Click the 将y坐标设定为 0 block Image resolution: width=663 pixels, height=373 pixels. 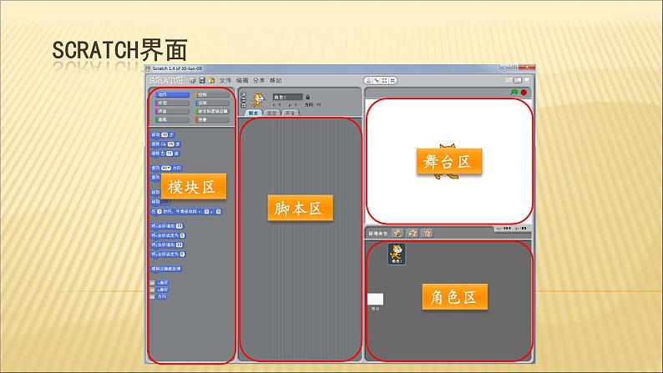[x=169, y=255]
